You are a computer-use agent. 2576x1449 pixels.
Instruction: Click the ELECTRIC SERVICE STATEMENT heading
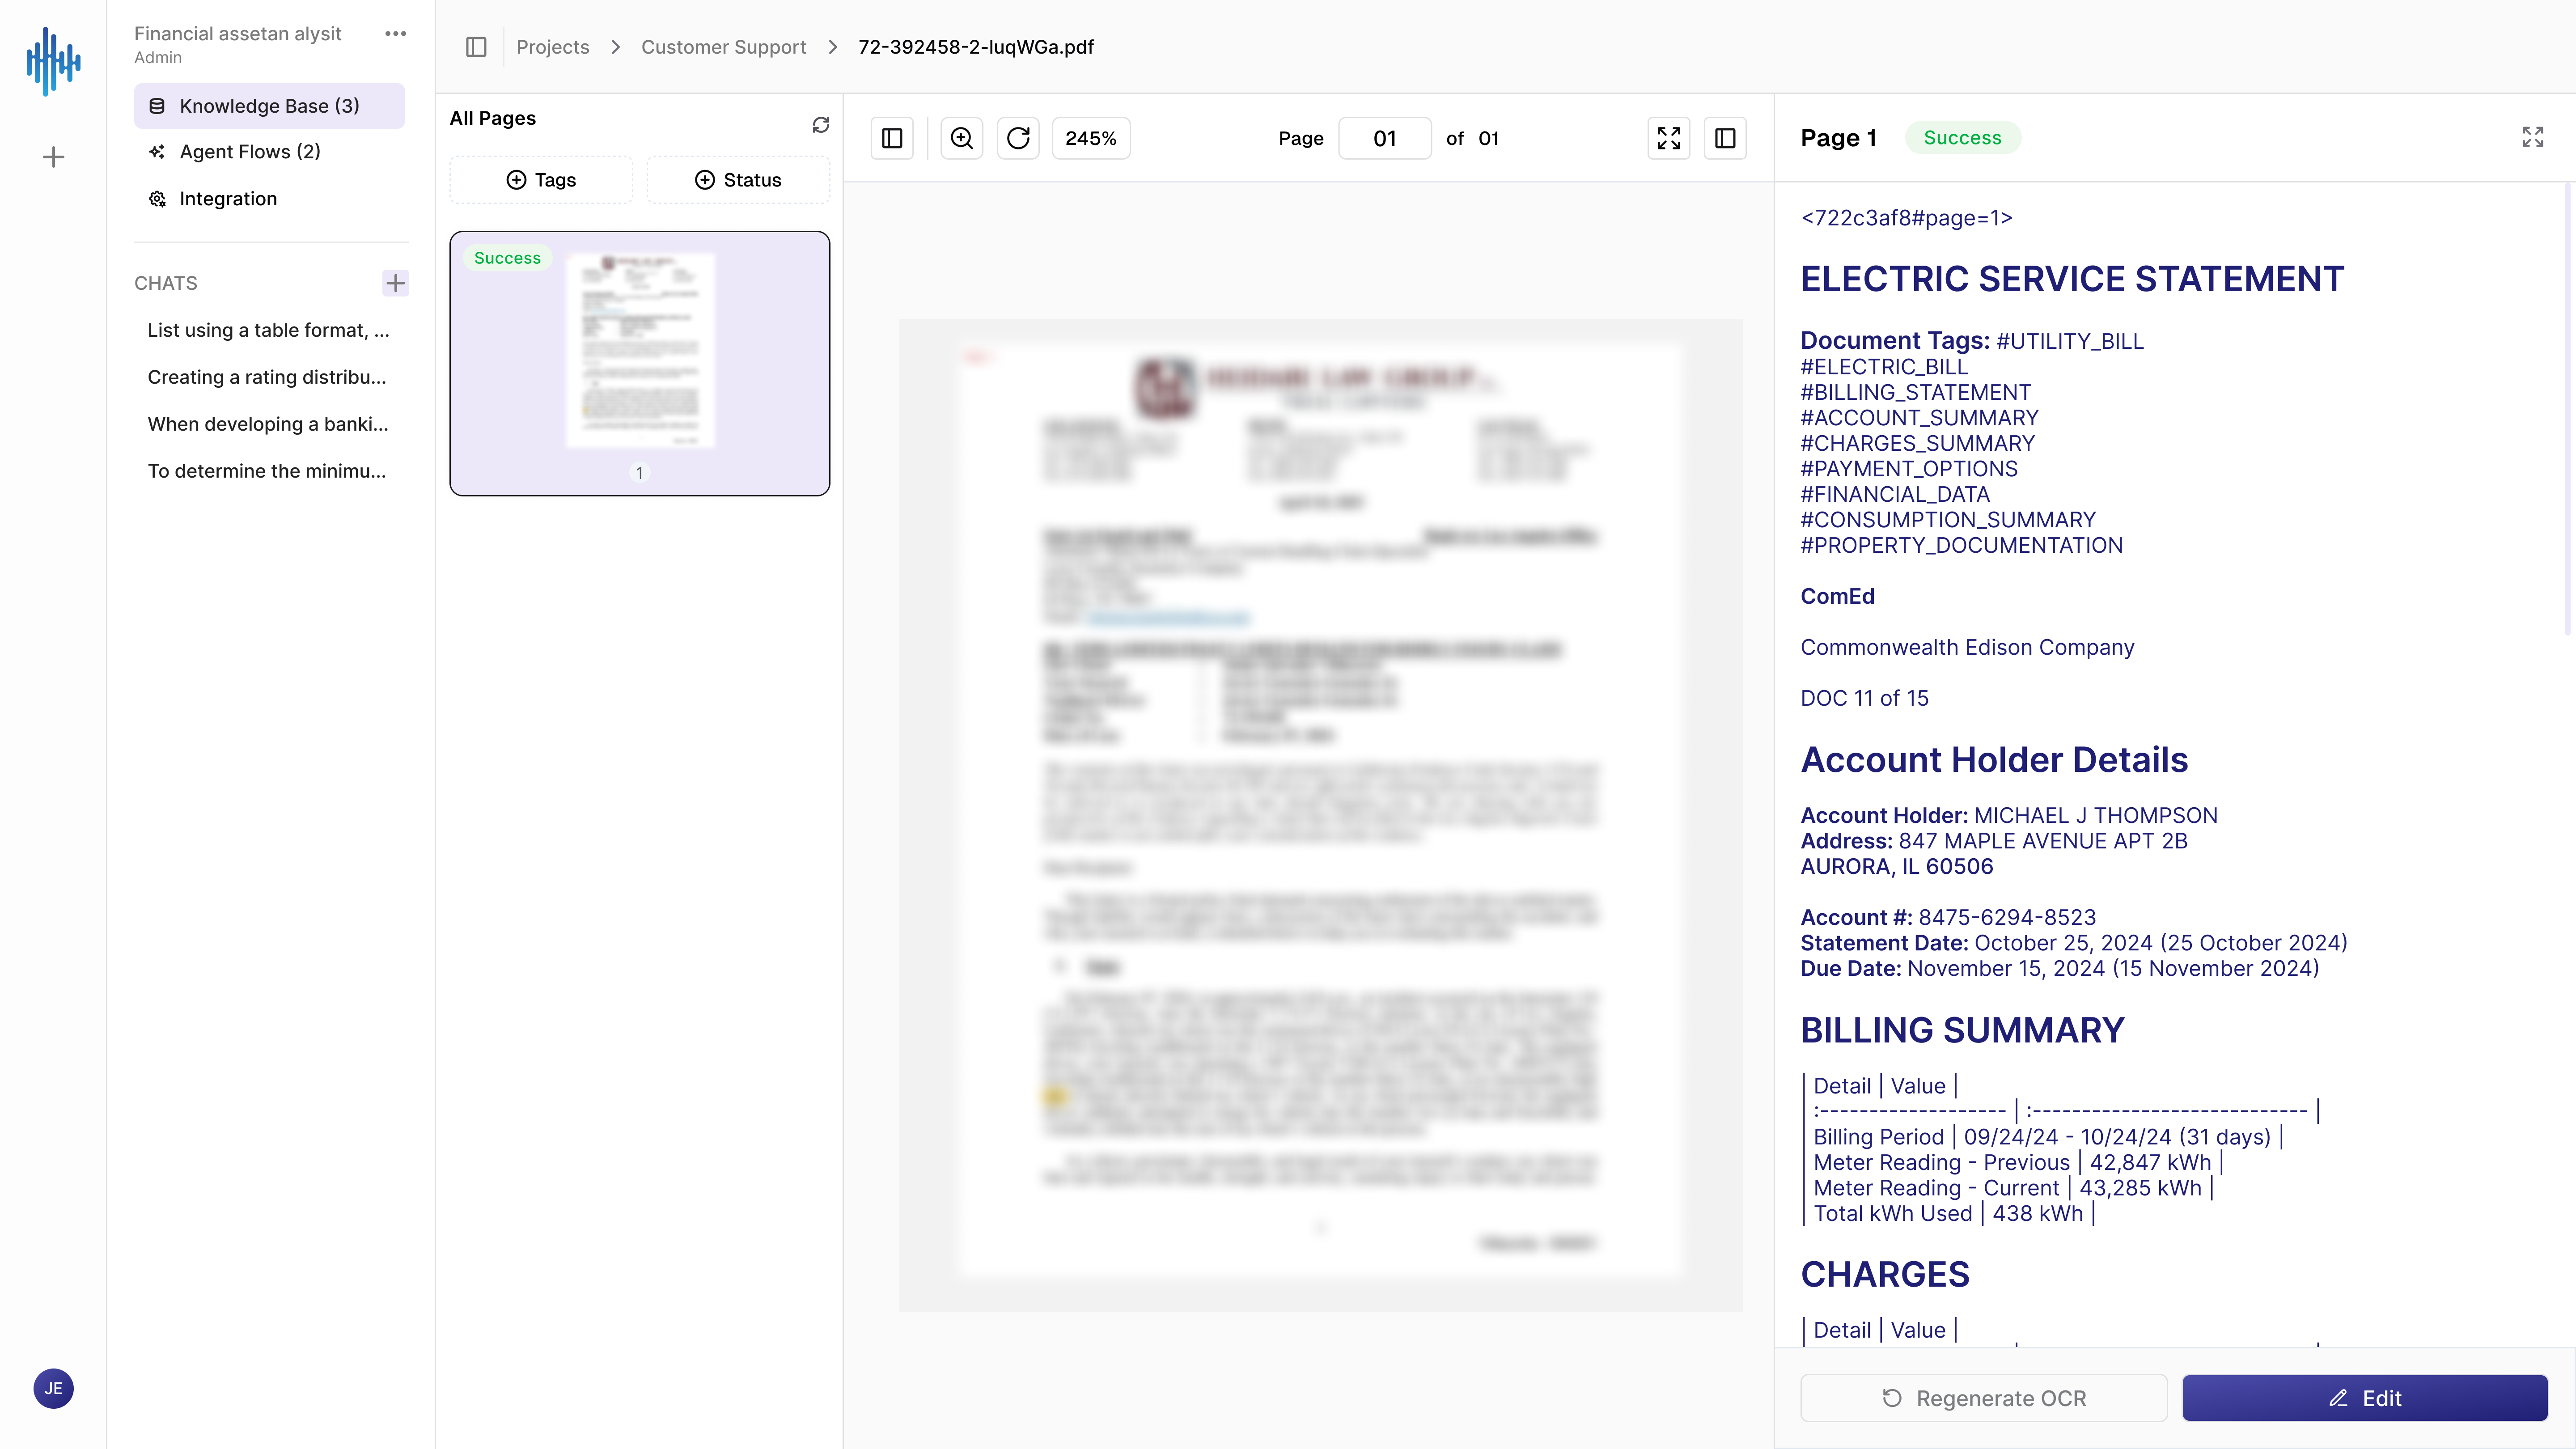pos(2072,278)
